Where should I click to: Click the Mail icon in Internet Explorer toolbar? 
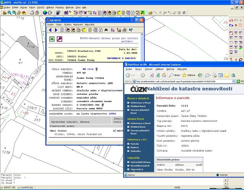coord(207,75)
